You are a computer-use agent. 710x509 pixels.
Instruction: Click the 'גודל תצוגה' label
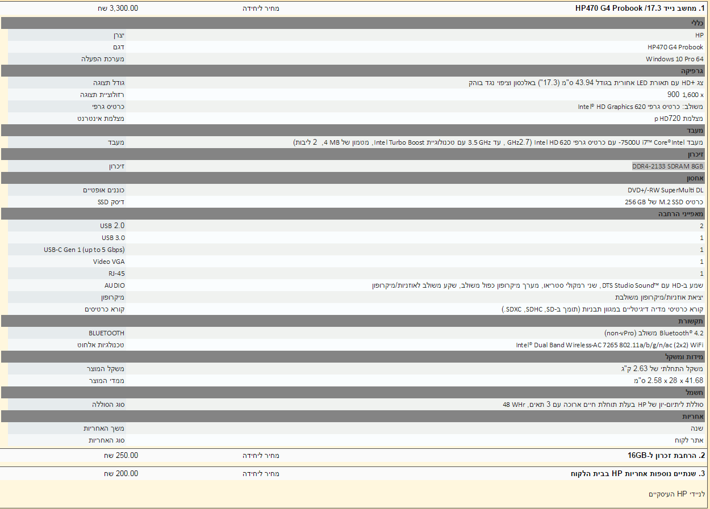(x=108, y=82)
